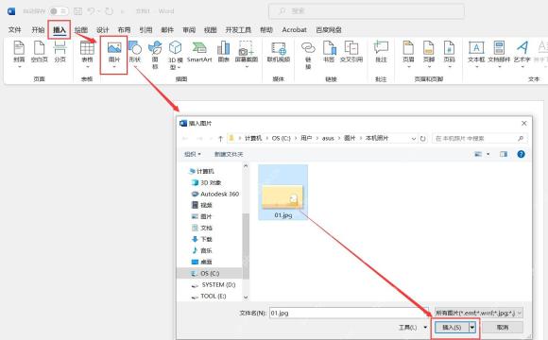Click the Undo arrow in title bar
This screenshot has height=340, width=548.
(x=91, y=11)
